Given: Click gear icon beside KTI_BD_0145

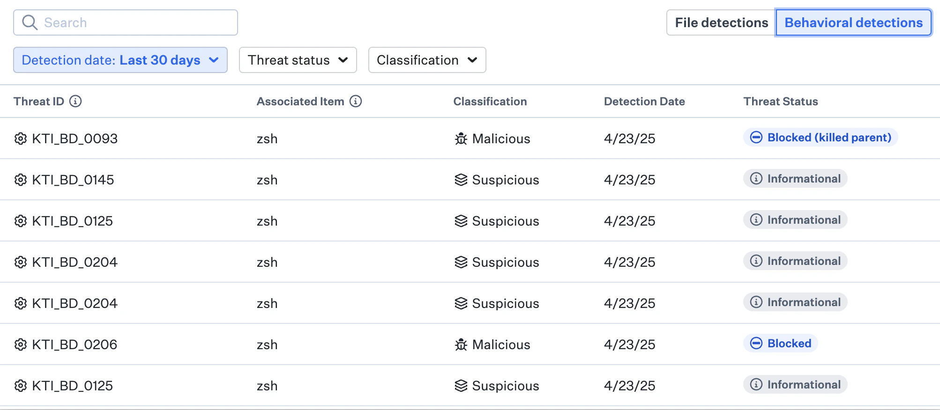Looking at the screenshot, I should click(20, 180).
